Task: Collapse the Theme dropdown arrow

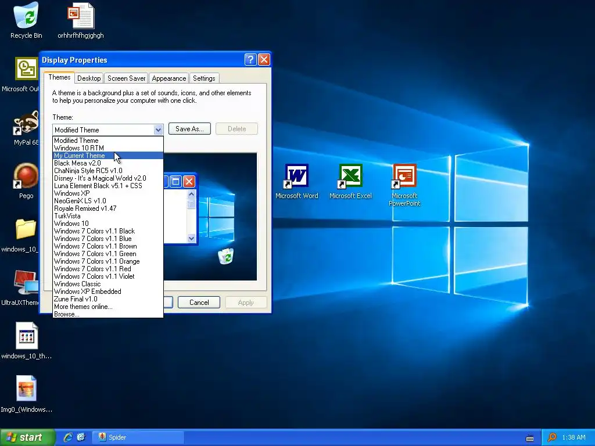Action: (158, 130)
